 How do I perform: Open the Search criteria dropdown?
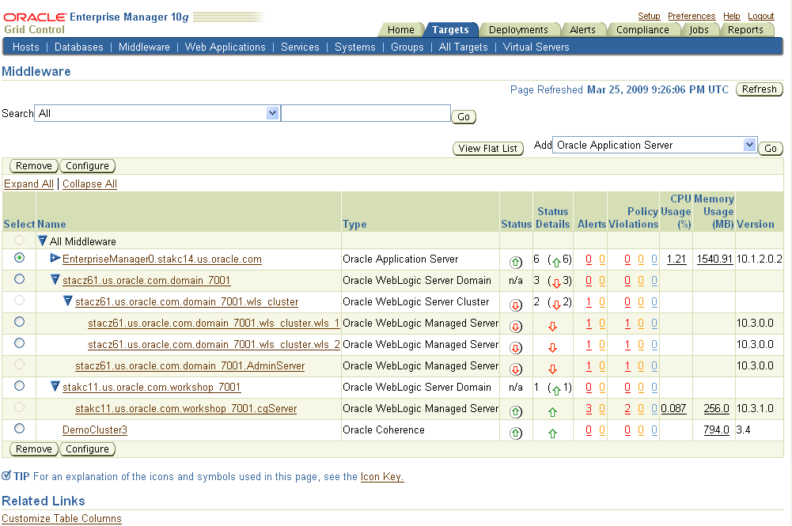pos(273,113)
